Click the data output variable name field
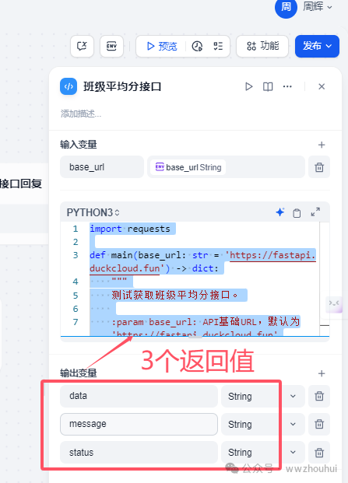348x483 pixels. [x=139, y=396]
